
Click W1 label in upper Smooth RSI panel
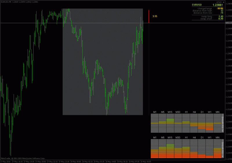[210, 112]
